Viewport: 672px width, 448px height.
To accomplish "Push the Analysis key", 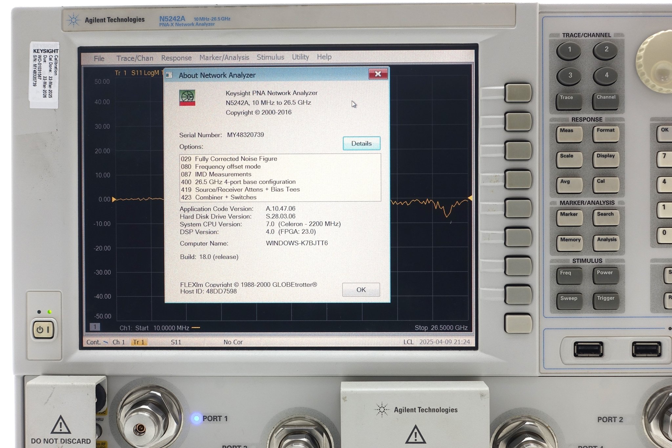I will click(606, 244).
